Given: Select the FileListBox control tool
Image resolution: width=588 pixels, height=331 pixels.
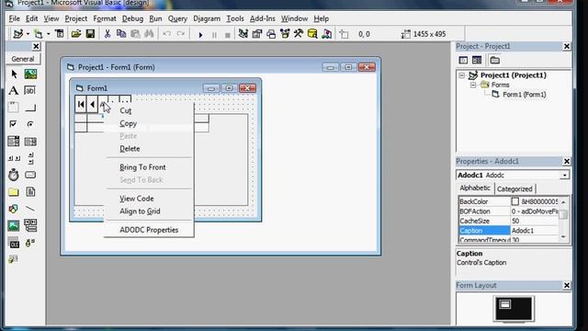Looking at the screenshot, I should click(30, 192).
